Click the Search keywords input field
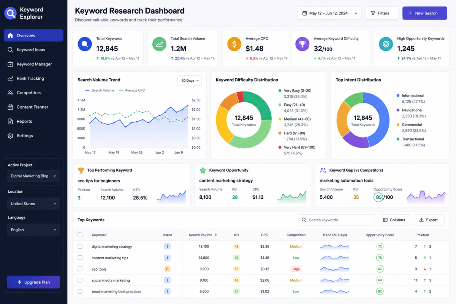The width and height of the screenshot is (456, 304). (x=336, y=220)
